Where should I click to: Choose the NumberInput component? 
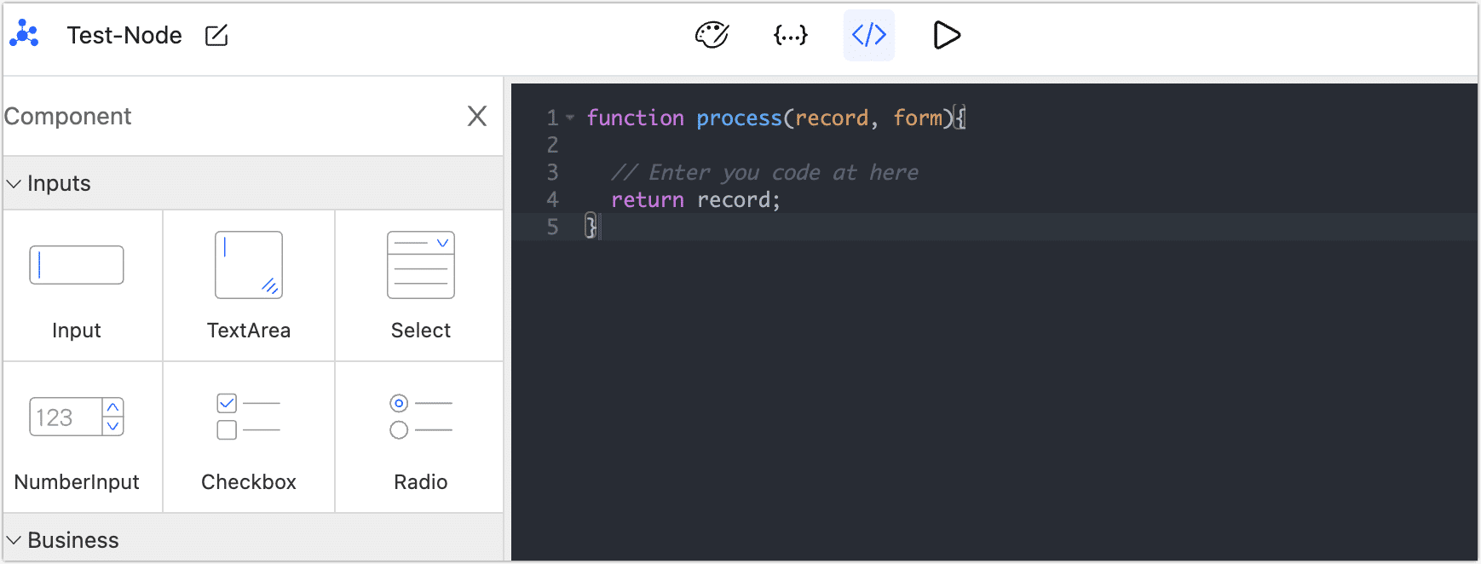(x=77, y=437)
